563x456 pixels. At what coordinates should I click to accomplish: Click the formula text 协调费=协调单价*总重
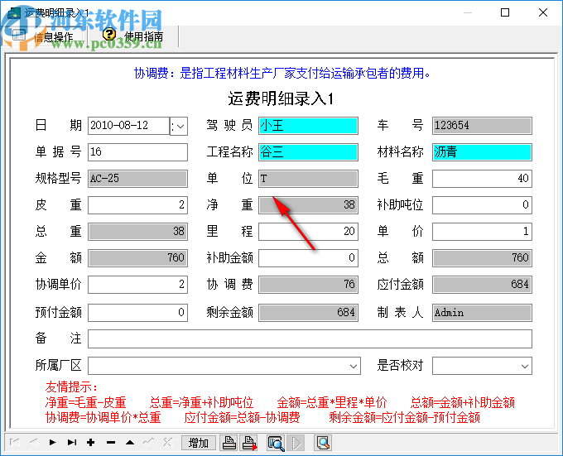point(103,418)
